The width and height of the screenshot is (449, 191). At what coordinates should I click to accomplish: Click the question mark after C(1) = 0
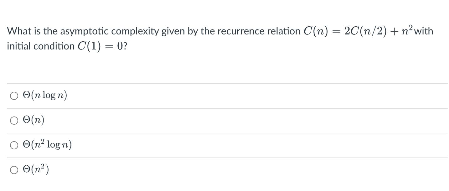(x=126, y=46)
